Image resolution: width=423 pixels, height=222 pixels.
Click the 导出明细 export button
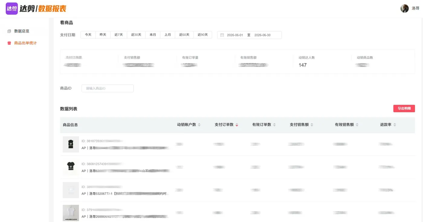(404, 109)
